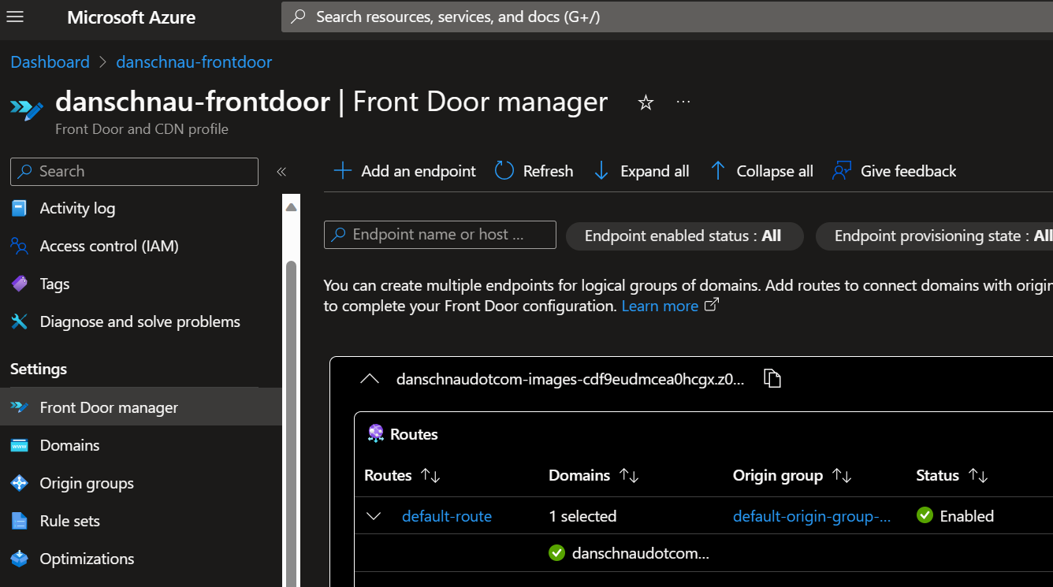
Task: Sort by Routes column arrows
Action: (430, 476)
